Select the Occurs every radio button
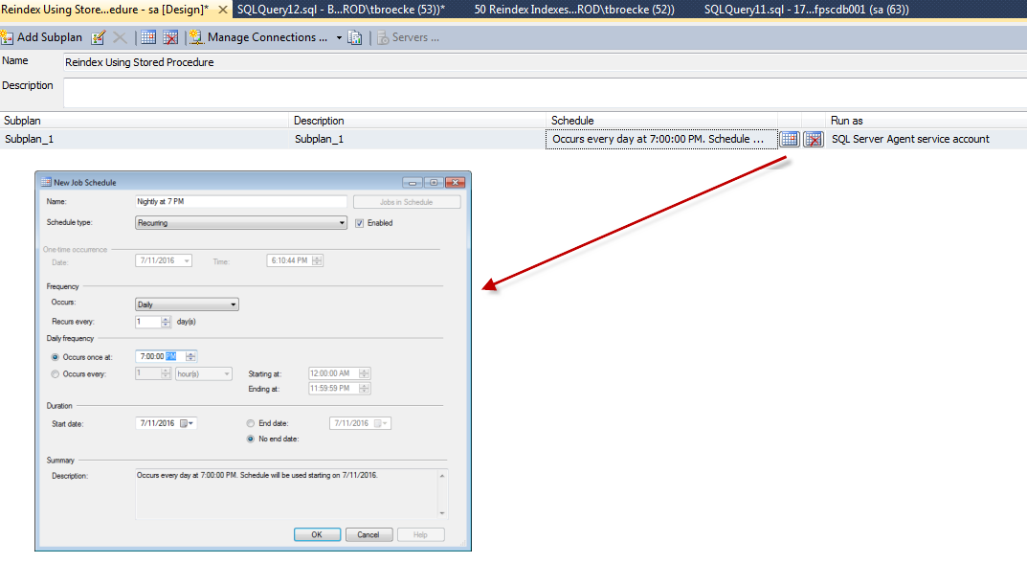Screen dimensions: 1027x563 pyautogui.click(x=56, y=373)
